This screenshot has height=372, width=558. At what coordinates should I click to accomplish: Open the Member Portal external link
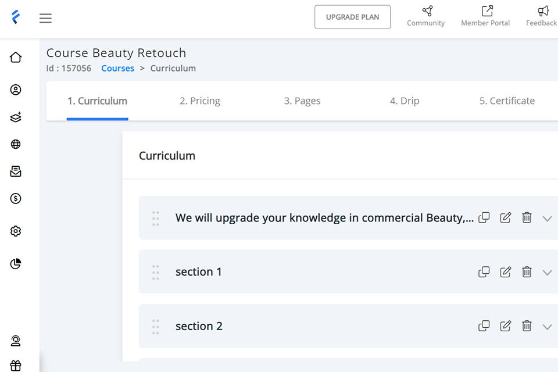[486, 16]
